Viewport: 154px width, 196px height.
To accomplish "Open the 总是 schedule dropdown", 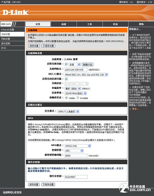I will point(75,65).
